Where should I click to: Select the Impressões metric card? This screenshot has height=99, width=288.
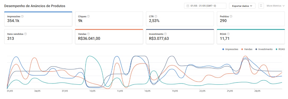pos(38,19)
